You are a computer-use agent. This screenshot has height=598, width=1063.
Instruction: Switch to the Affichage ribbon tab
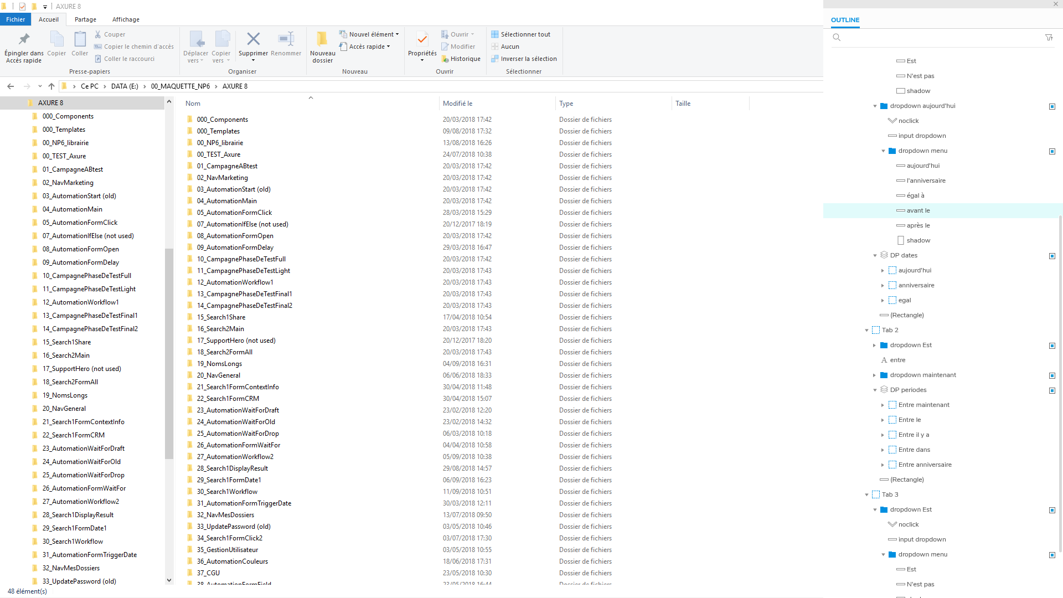click(126, 19)
